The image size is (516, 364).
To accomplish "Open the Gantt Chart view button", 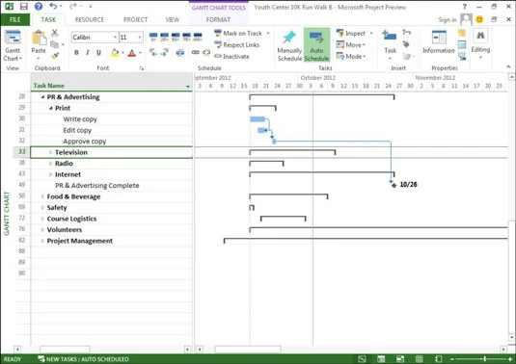I will click(13, 46).
